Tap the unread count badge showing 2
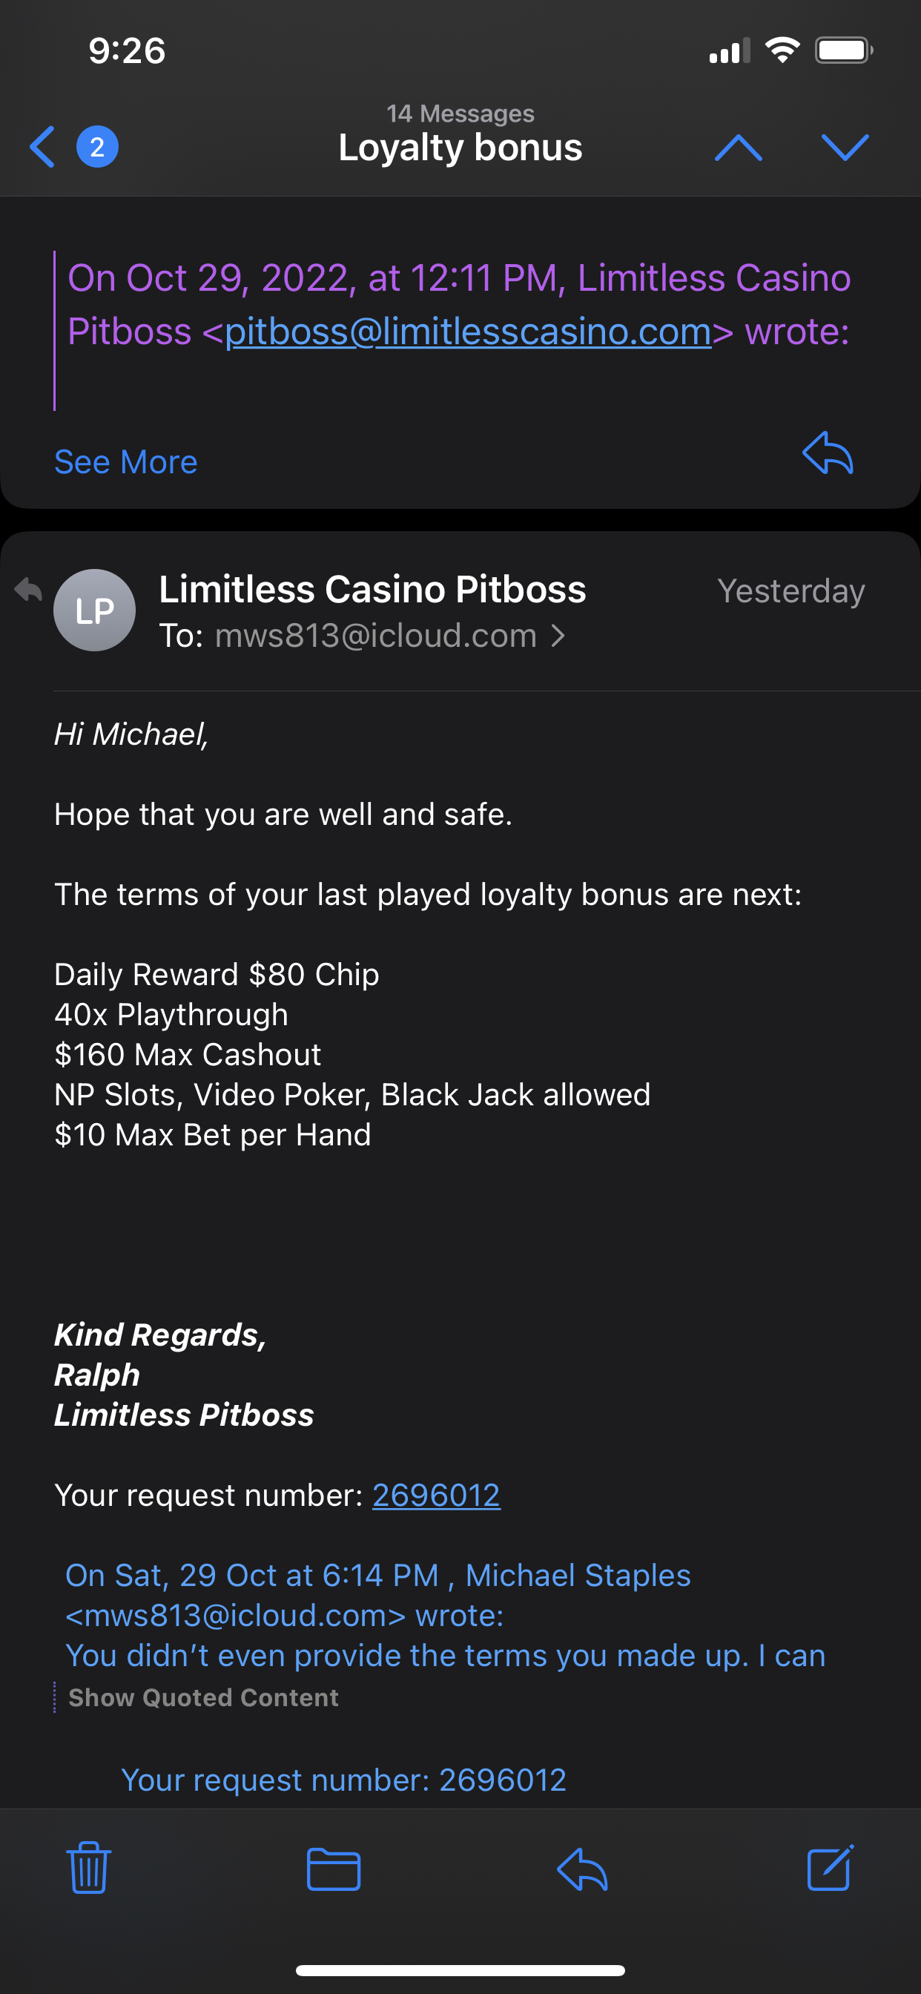Screen dimensions: 921x1994 96,146
